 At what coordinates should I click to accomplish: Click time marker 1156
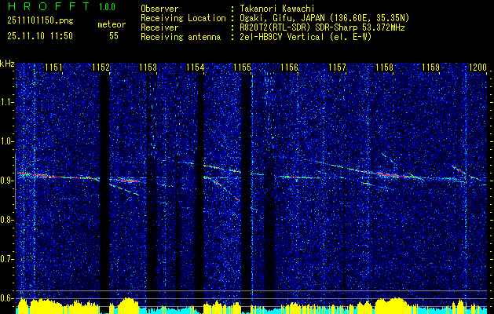290,68
